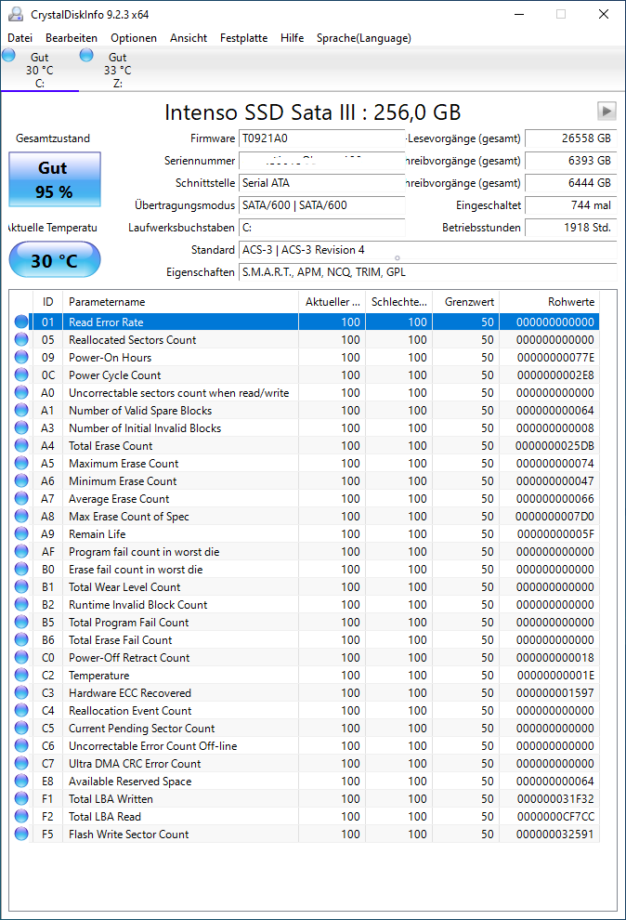Click the Schlechte... column header
The image size is (626, 920).
point(398,302)
